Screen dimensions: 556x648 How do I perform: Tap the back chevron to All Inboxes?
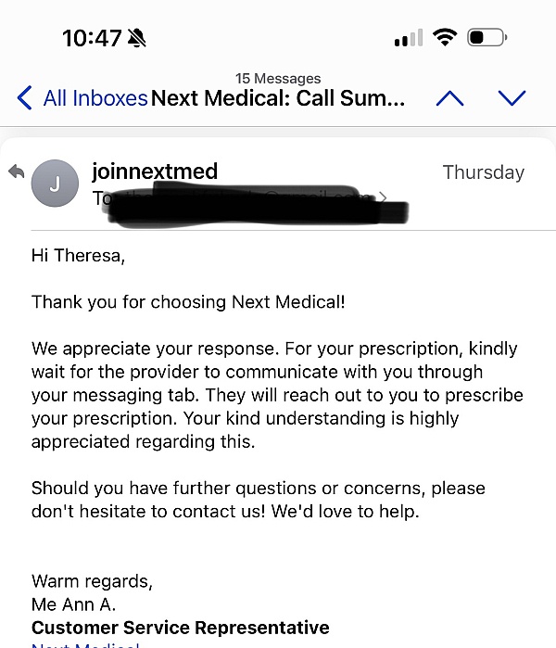(25, 97)
